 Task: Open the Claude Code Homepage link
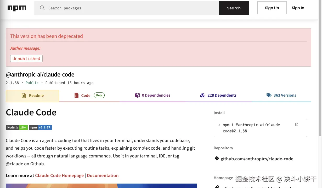pos(59,175)
